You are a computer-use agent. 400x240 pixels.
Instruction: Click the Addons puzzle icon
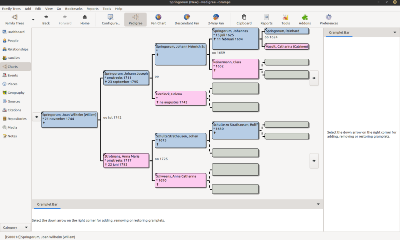click(305, 19)
